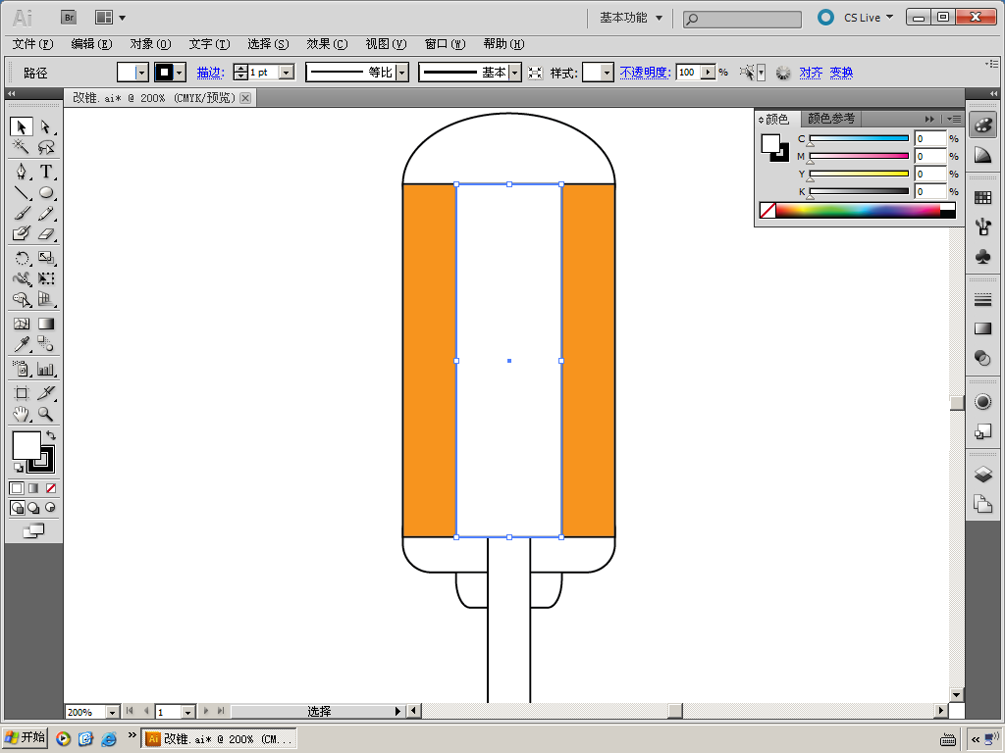Image resolution: width=1005 pixels, height=753 pixels.
Task: Select the Pencil tool
Action: click(45, 213)
